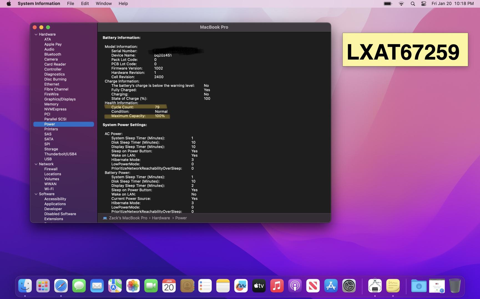Open Finder from the Dock
The width and height of the screenshot is (480, 299).
coord(25,286)
